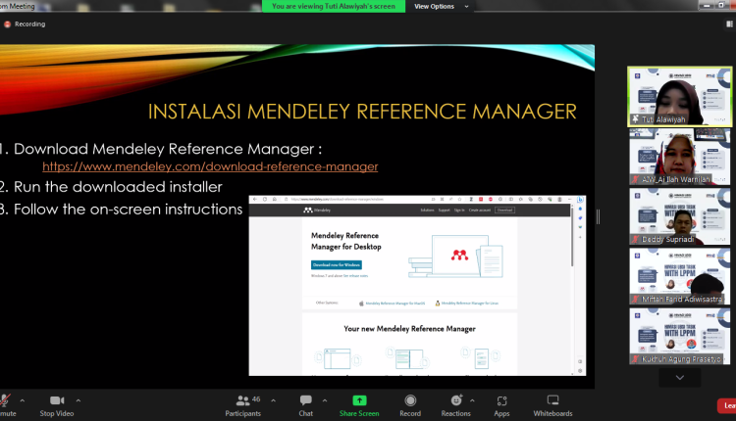Open the Reactions menu
This screenshot has width=736, height=421.
[455, 405]
